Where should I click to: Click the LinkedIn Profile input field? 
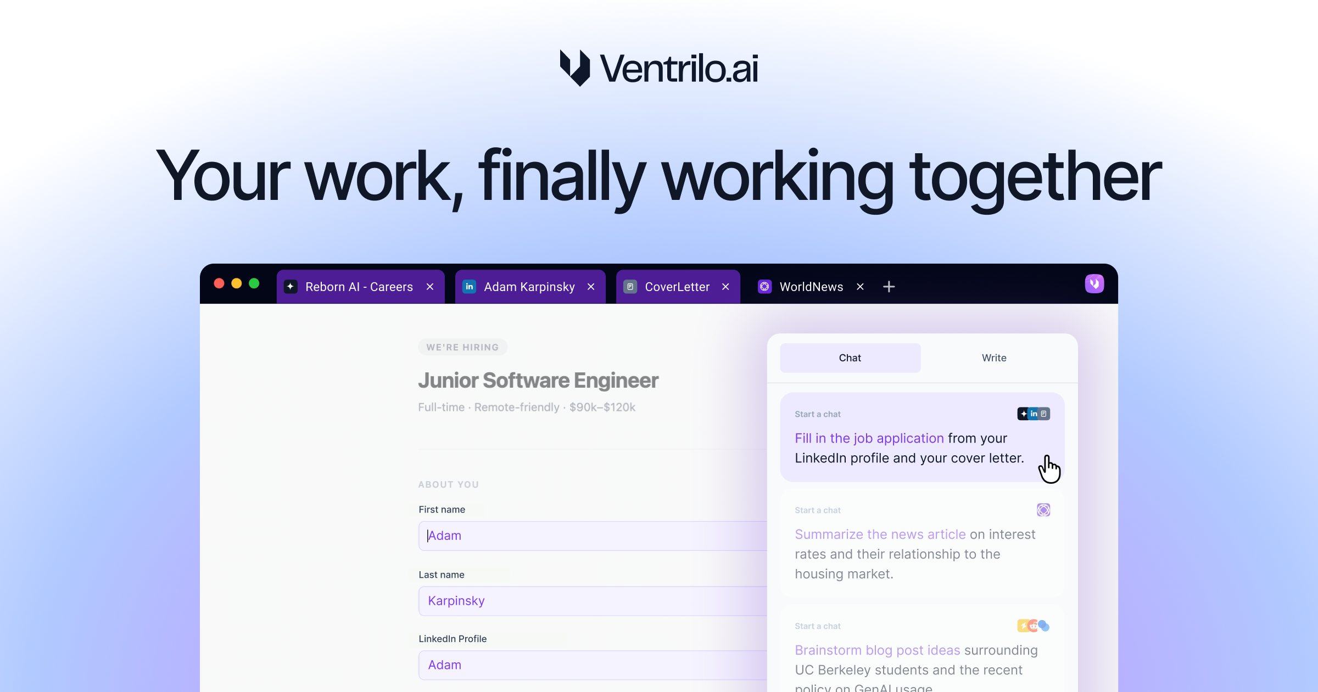593,665
